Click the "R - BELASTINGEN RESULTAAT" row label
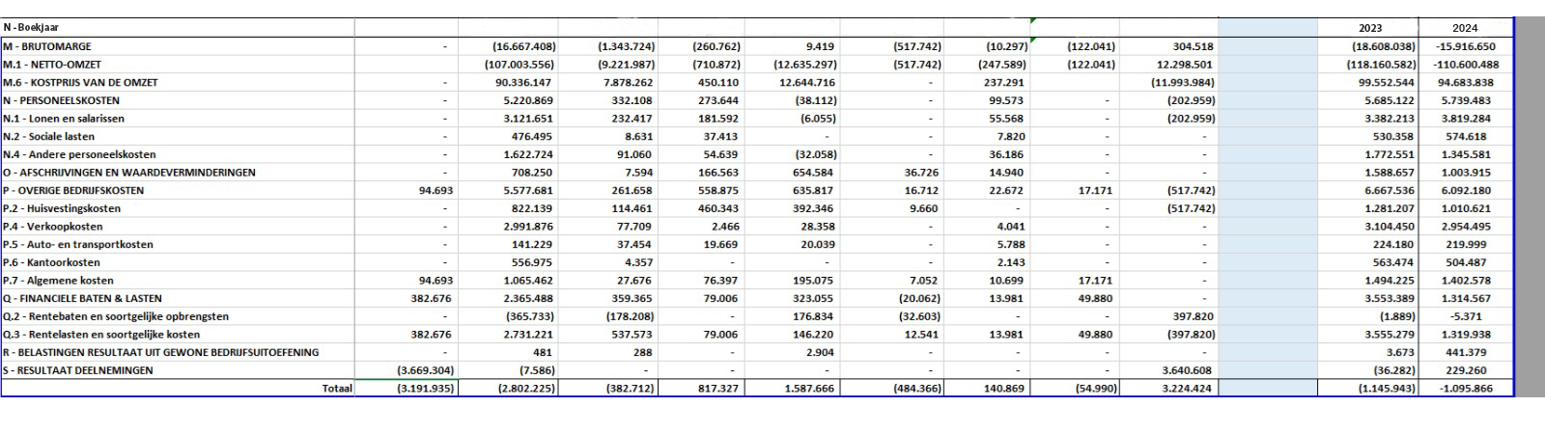The height and width of the screenshot is (434, 1545). tap(160, 353)
